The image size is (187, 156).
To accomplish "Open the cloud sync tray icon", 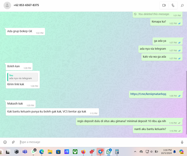I will click(141, 151).
